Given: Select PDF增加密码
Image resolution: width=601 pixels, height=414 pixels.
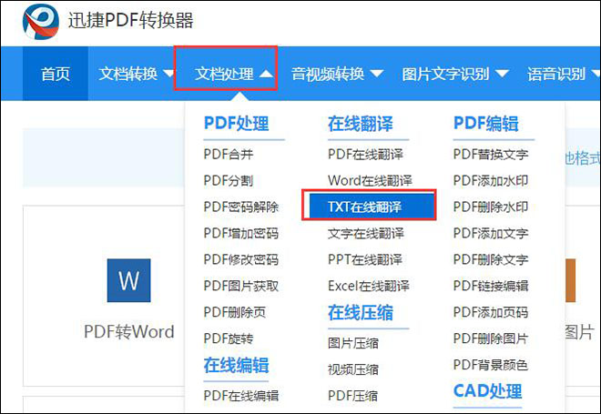Looking at the screenshot, I should click(x=241, y=233).
